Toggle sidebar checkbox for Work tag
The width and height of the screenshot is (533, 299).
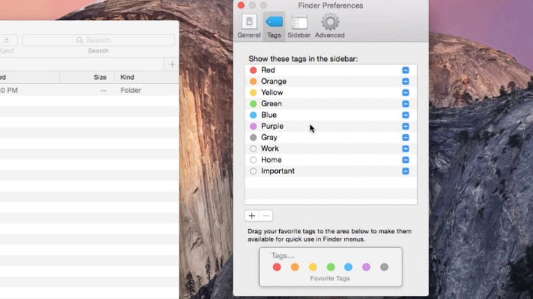click(x=406, y=148)
